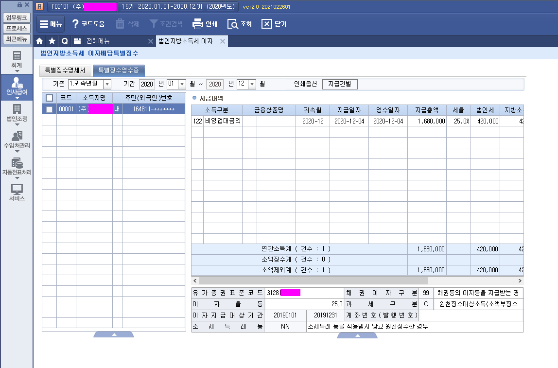Click the 업무링크 button
The height and width of the screenshot is (368, 558).
point(17,18)
